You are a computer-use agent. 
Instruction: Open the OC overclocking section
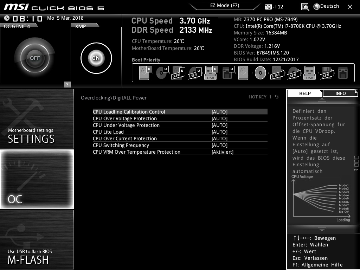pos(37,179)
